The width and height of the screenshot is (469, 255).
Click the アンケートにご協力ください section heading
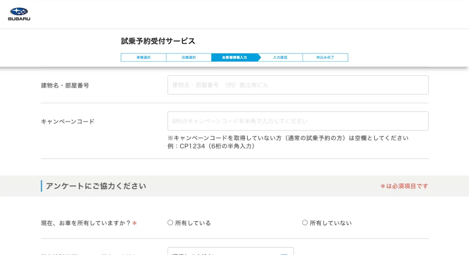pyautogui.click(x=96, y=186)
